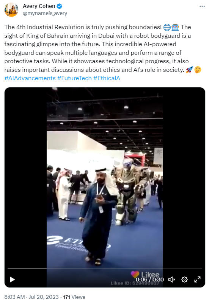Open the Avery Cohen display name

pos(39,6)
